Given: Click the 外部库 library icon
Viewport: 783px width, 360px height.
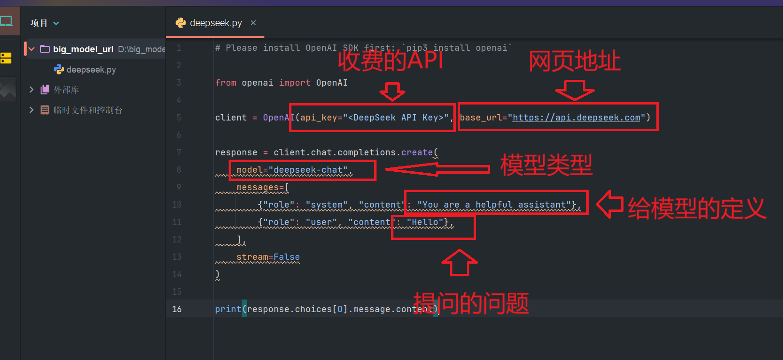Looking at the screenshot, I should pos(45,90).
